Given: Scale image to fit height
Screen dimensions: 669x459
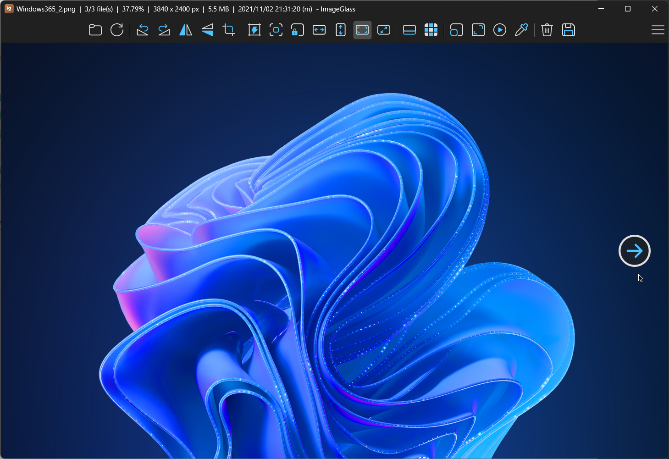Looking at the screenshot, I should [x=341, y=30].
